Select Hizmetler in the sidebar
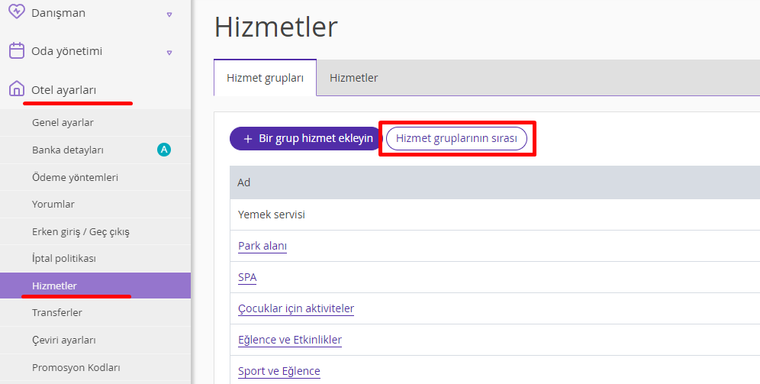760x384 pixels. pyautogui.click(x=95, y=286)
